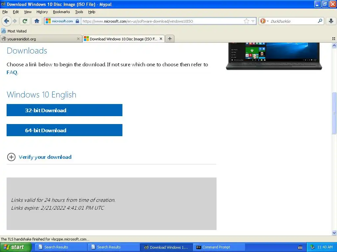Open the Help menu

tap(91, 12)
